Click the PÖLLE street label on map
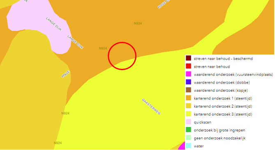The width and height of the screenshot is (275, 150). pos(66,74)
